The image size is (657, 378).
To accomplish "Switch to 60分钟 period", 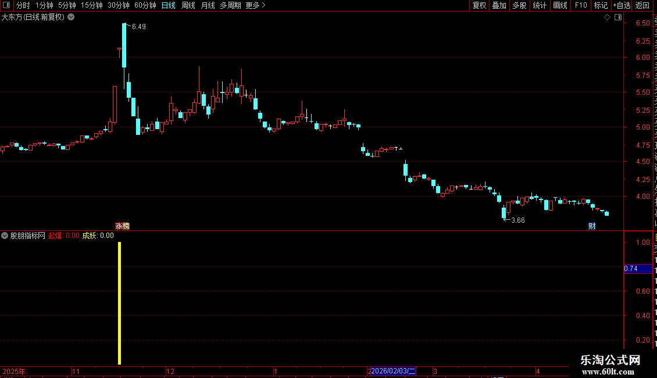I will 145,5.
